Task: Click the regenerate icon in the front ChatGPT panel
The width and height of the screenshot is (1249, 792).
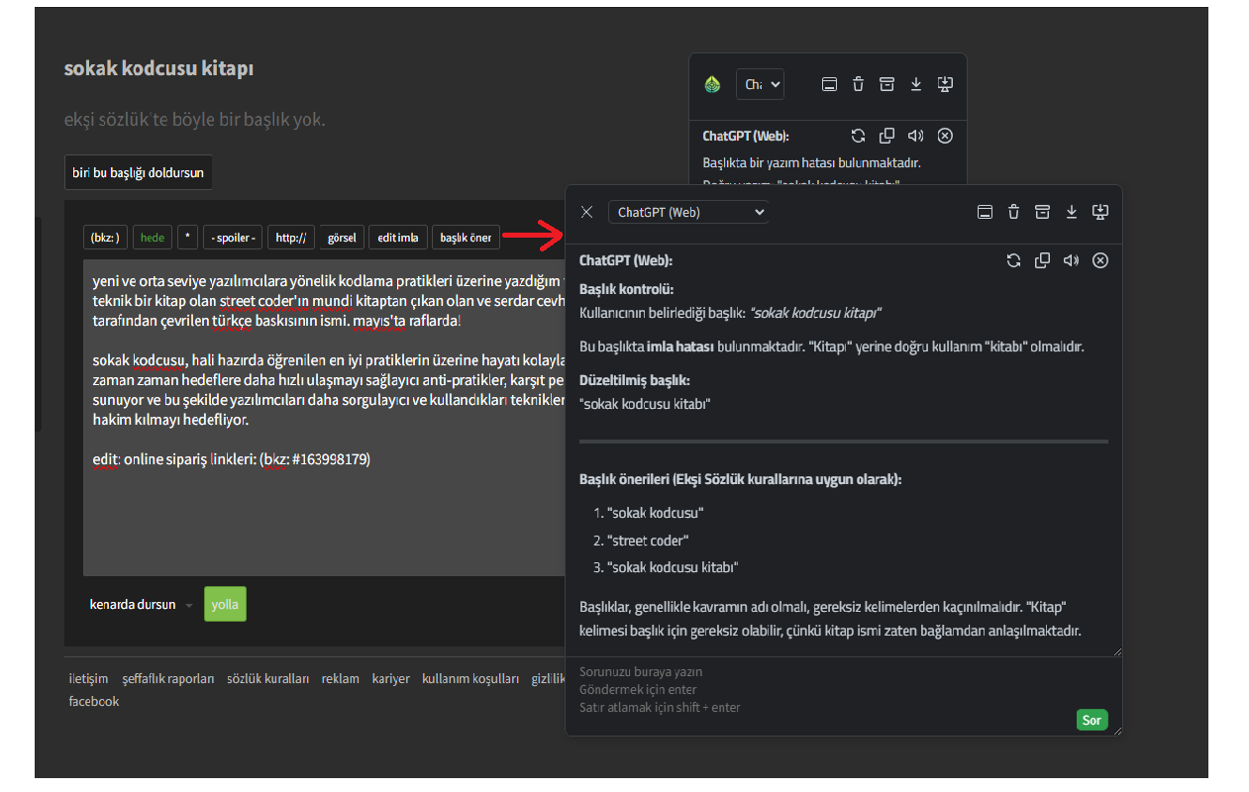Action: pos(1013,260)
